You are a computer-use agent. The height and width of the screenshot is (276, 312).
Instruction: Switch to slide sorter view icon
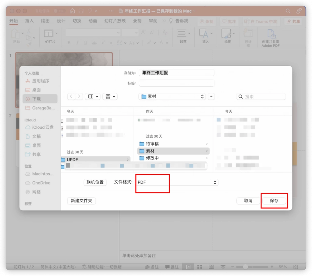click(200, 267)
